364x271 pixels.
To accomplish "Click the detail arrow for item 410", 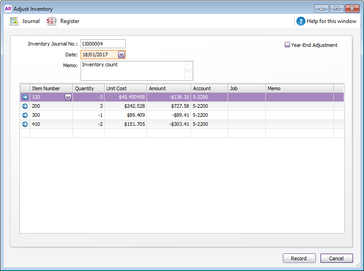I will 24,124.
